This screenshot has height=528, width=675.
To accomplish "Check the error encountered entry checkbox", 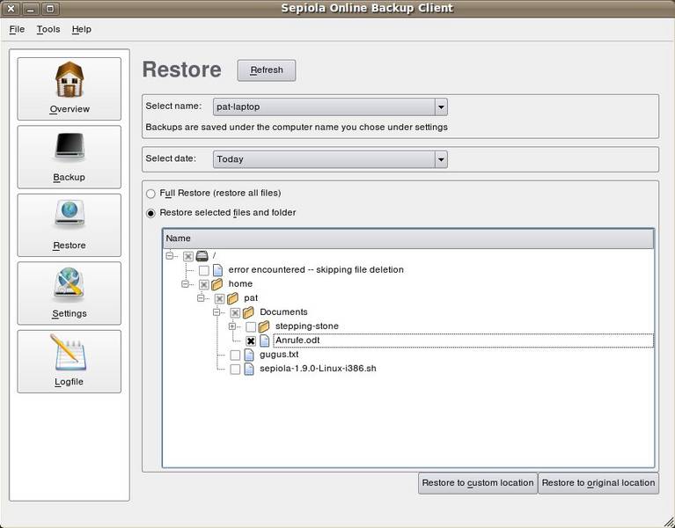I will (204, 271).
